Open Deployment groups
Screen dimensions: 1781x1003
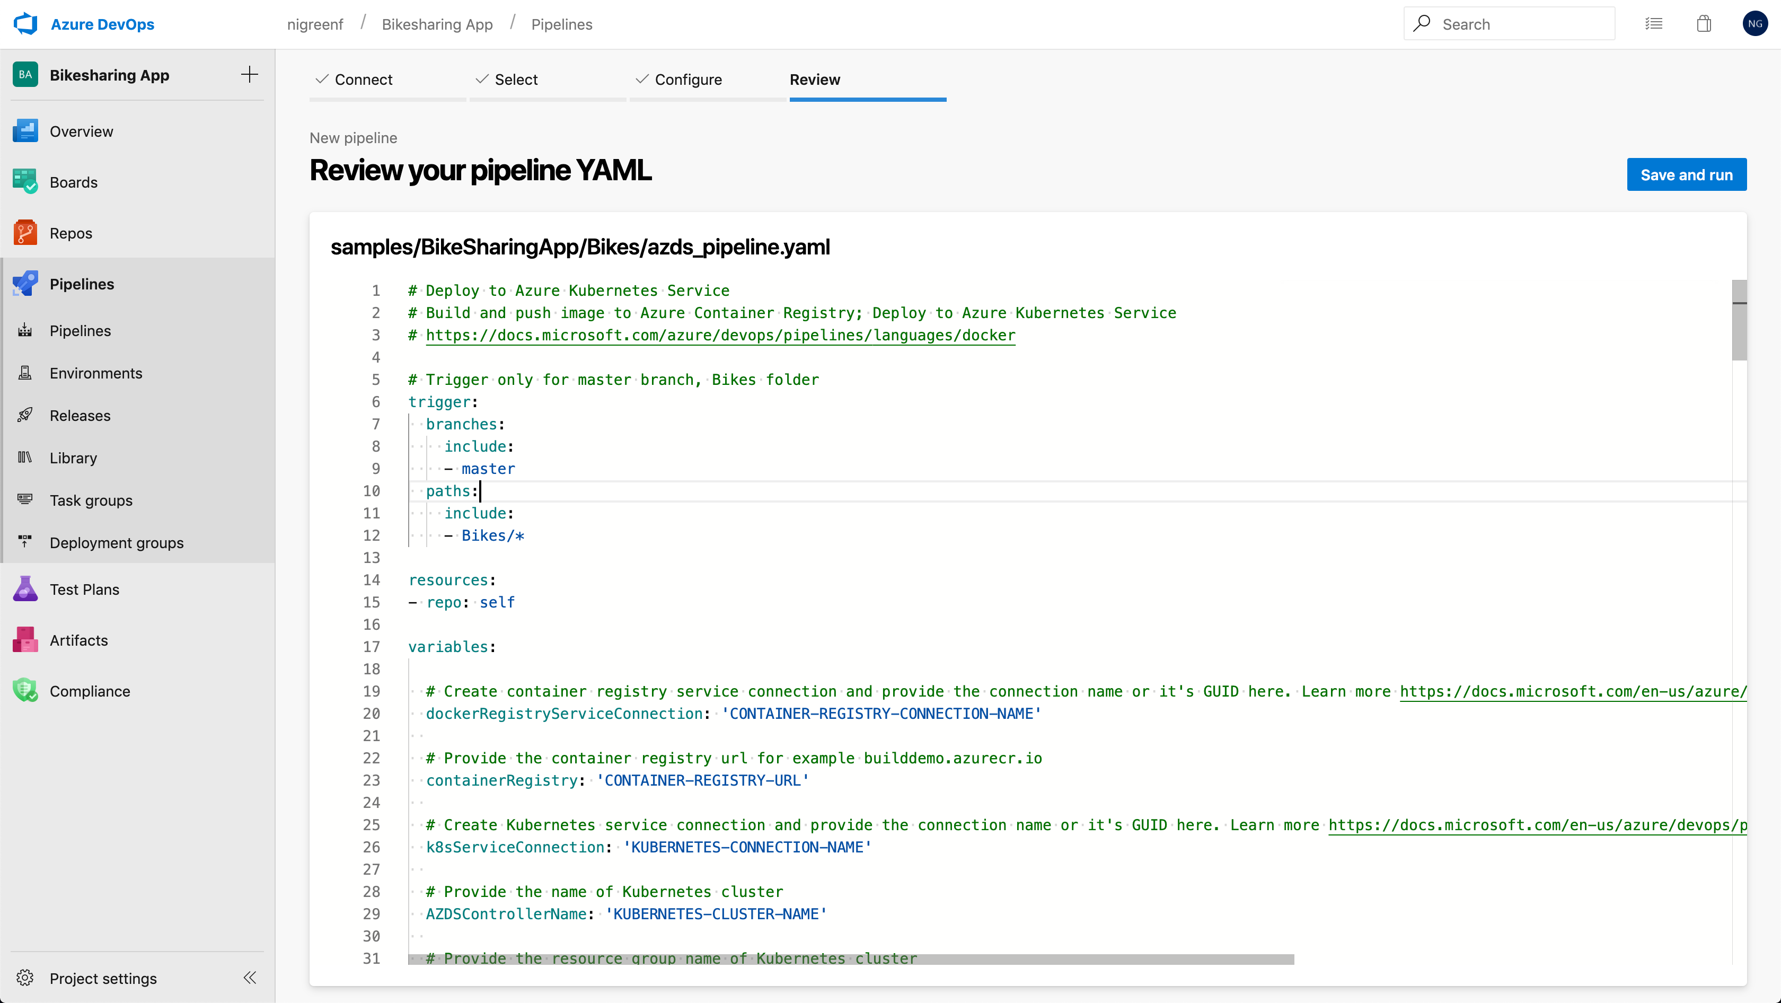tap(116, 543)
